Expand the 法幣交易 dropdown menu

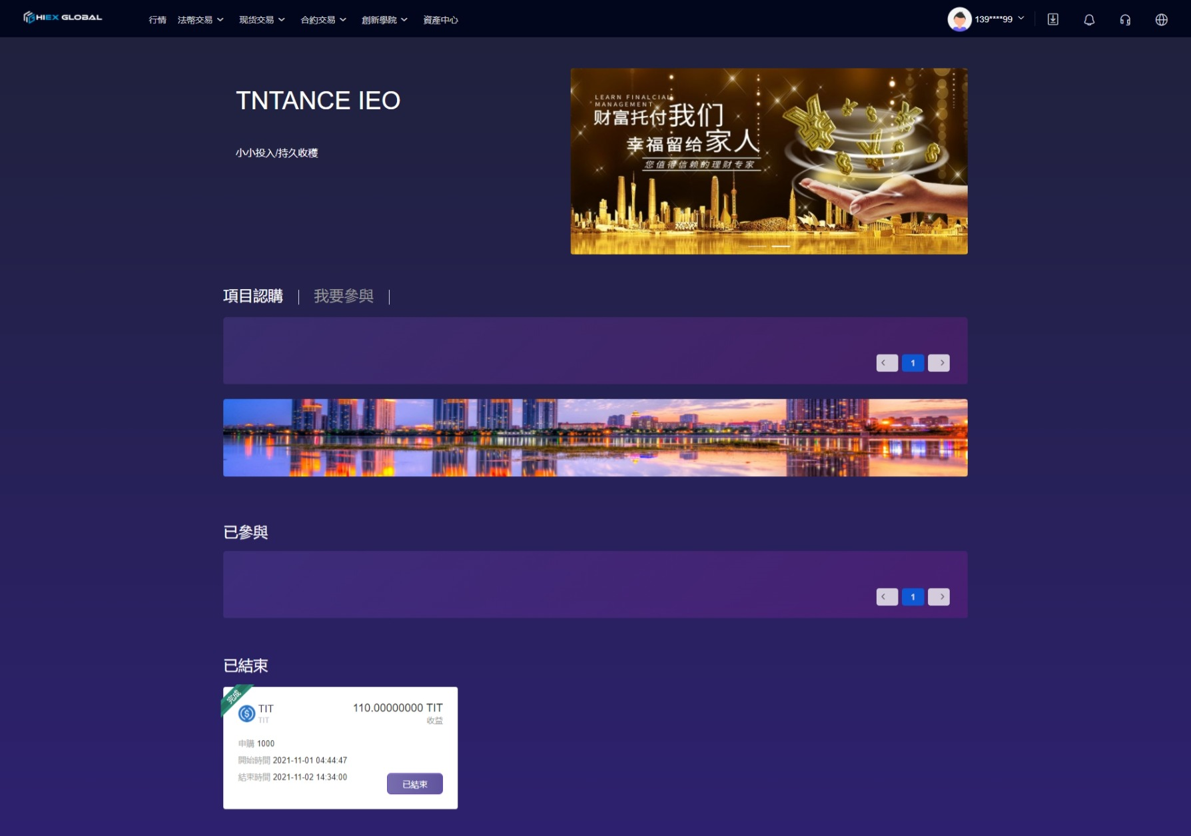point(200,20)
